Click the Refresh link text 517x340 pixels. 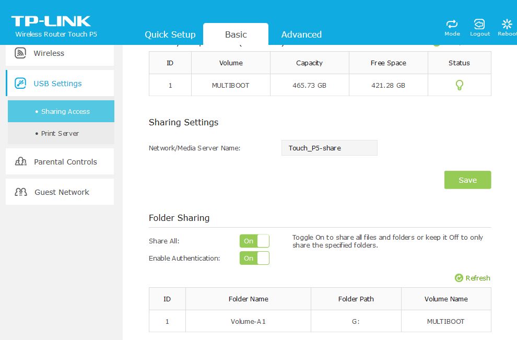[x=478, y=278]
